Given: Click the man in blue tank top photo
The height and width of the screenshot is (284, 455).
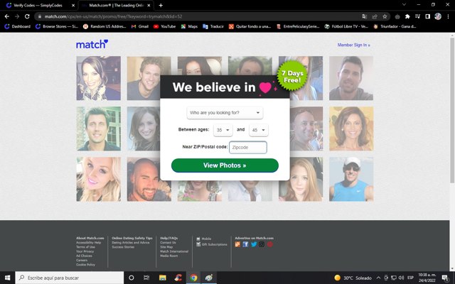Looking at the screenshot, I should (x=351, y=179).
